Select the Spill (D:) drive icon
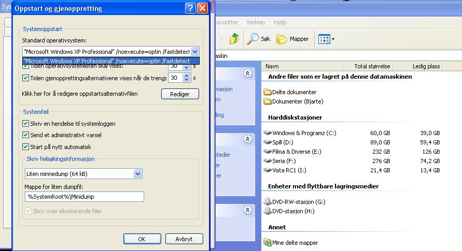Image resolution: width=462 pixels, height=251 pixels. pos(267,142)
